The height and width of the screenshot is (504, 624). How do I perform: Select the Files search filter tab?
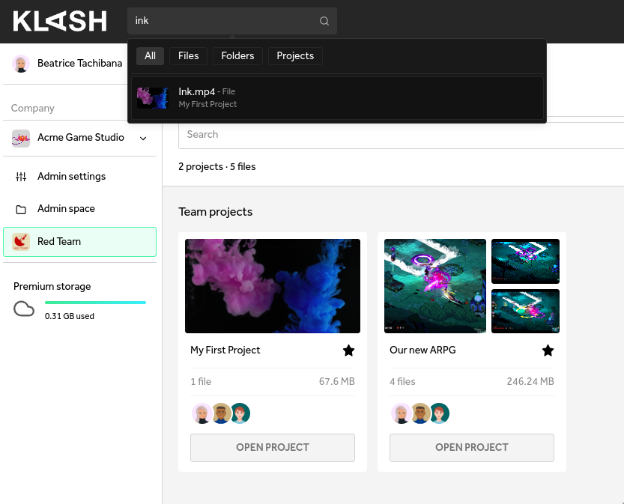188,55
